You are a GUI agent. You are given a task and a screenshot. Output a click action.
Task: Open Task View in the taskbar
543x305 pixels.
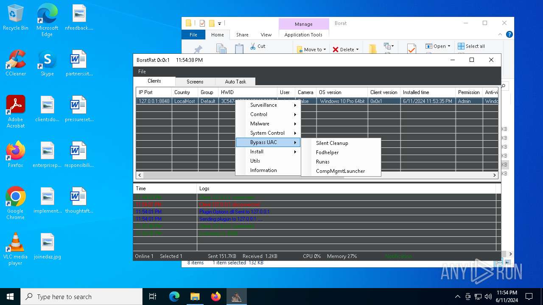(153, 297)
